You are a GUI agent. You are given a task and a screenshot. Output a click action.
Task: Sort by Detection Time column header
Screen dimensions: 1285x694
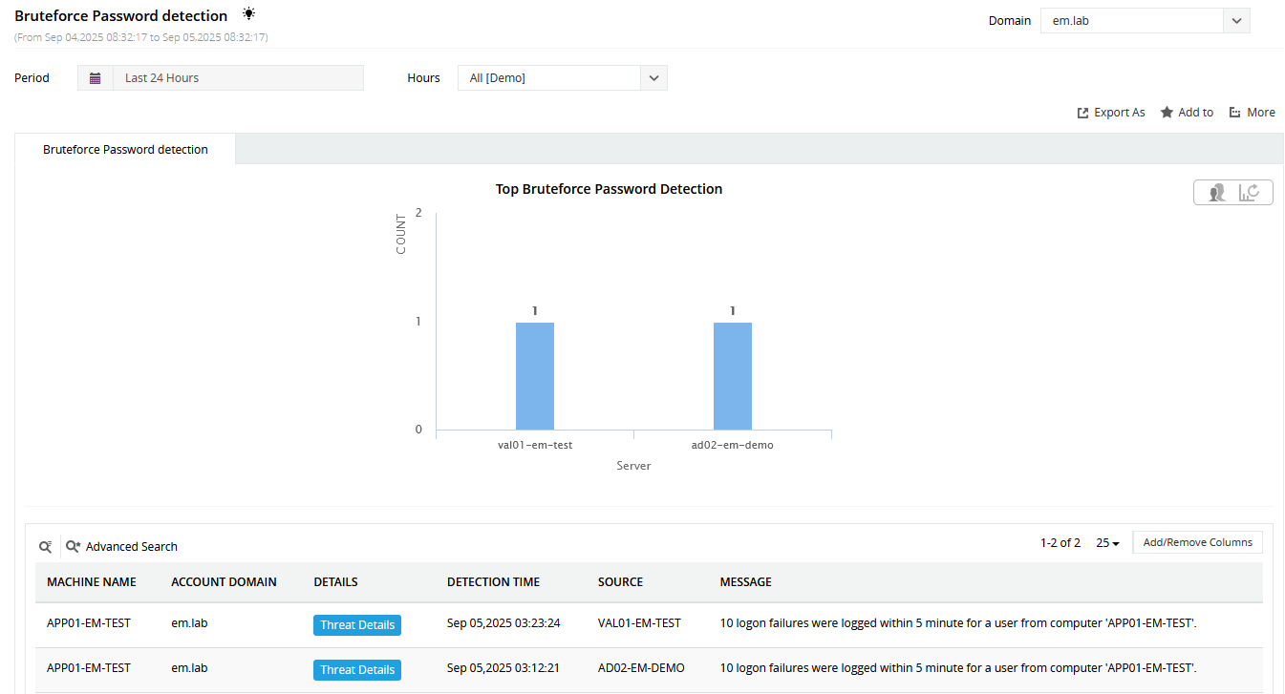point(493,582)
